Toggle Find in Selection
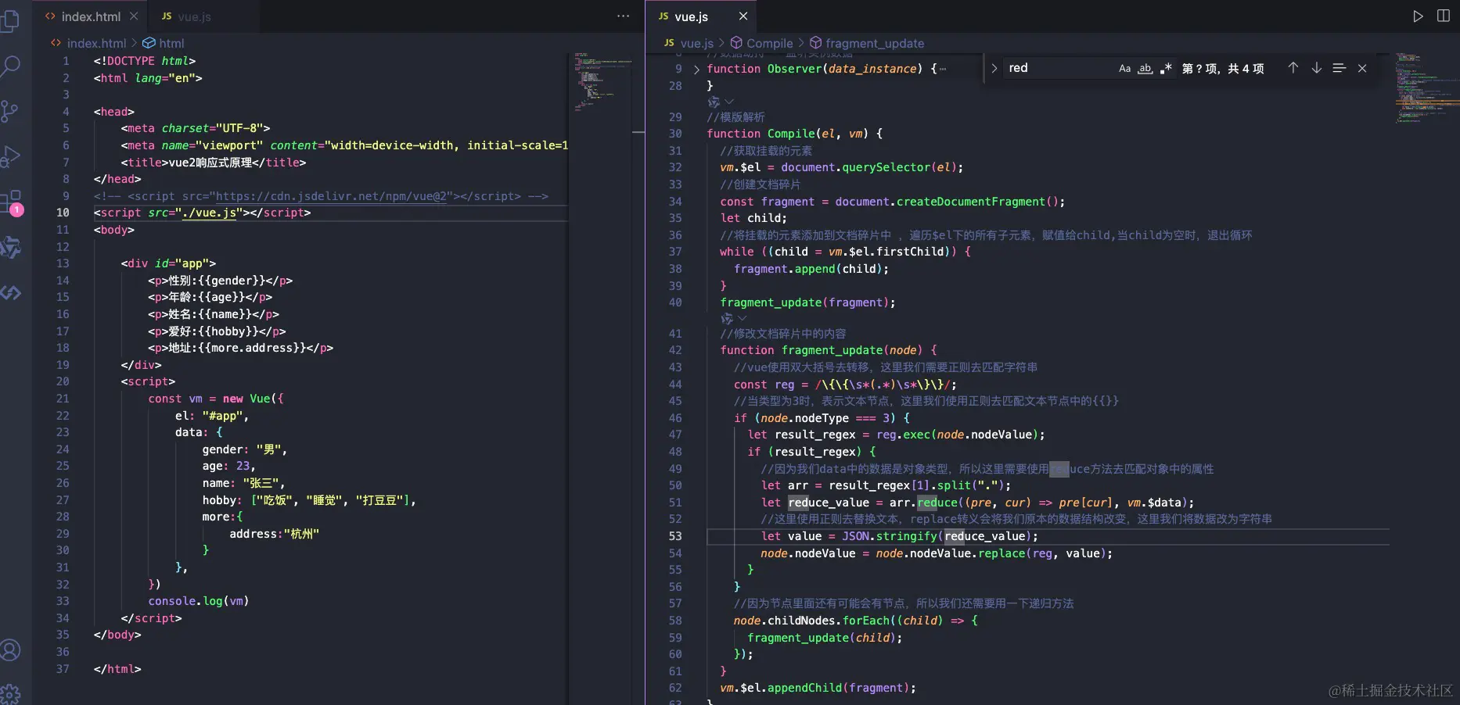1460x705 pixels. click(x=1340, y=68)
